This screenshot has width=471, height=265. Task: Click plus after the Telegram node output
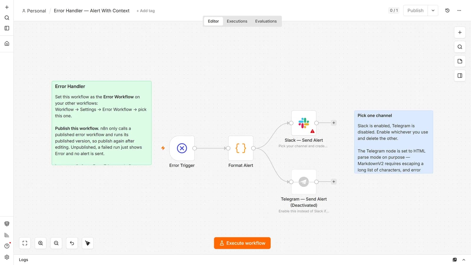334,182
